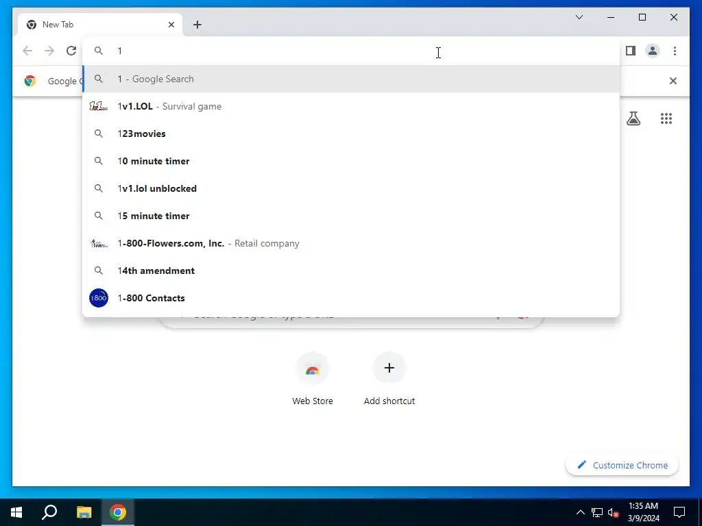This screenshot has width=702, height=526.
Task: Go back with the back arrow
Action: click(x=27, y=51)
